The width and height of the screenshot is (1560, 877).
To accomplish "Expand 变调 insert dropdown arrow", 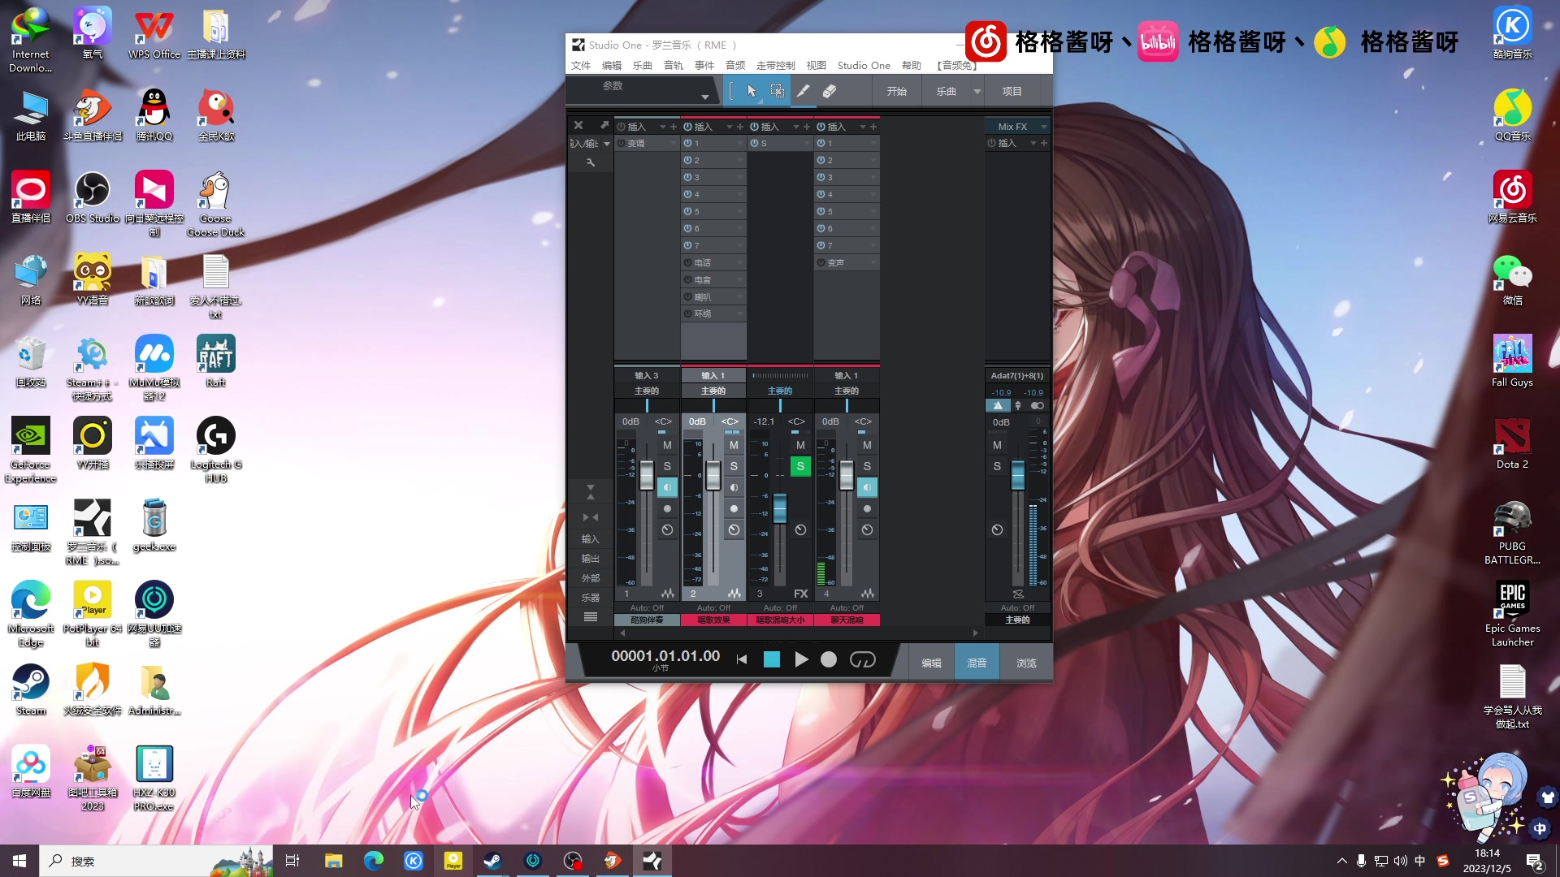I will pyautogui.click(x=673, y=144).
